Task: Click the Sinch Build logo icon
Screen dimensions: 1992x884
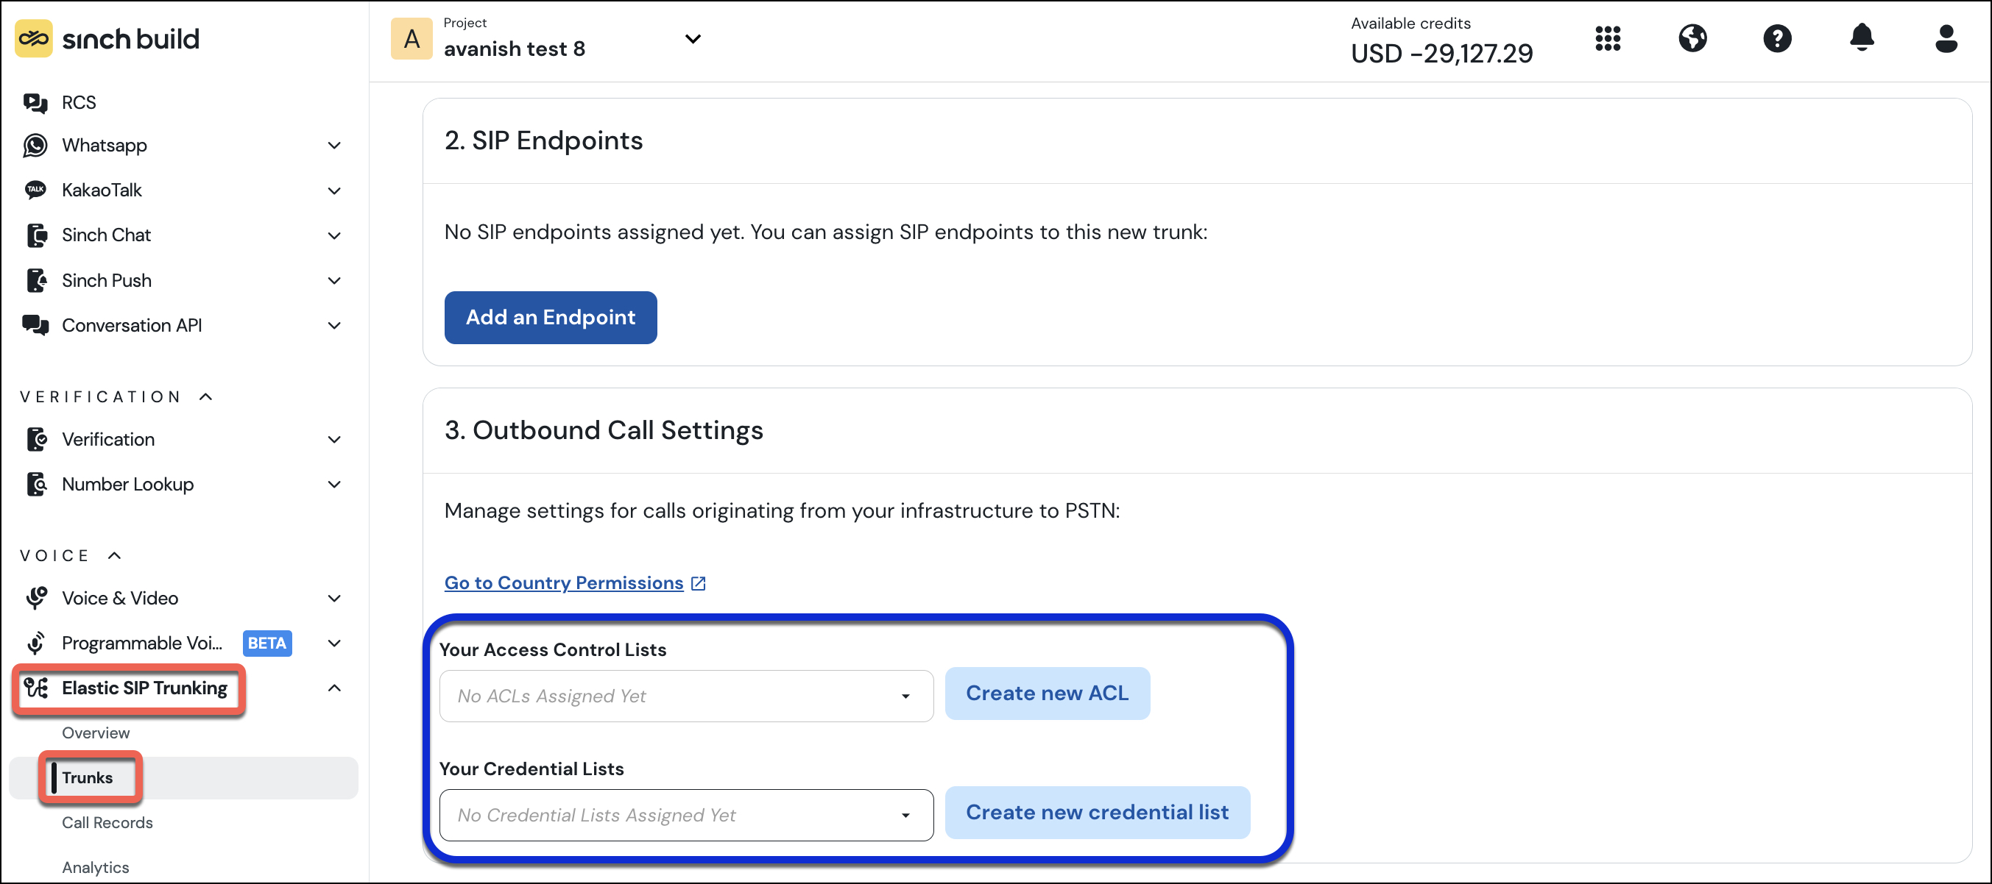Action: 33,38
